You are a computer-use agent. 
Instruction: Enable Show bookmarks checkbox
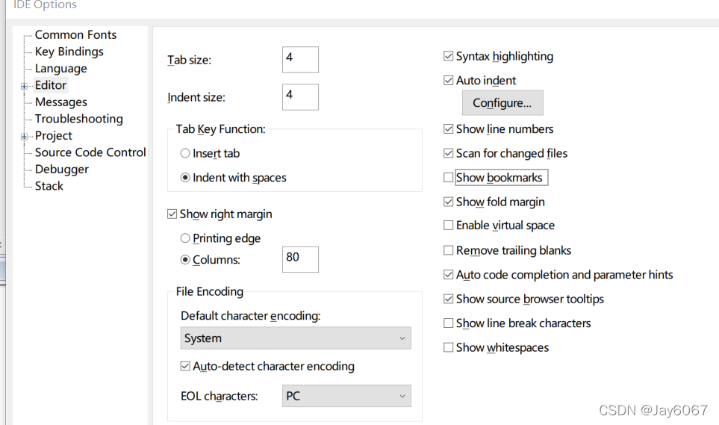(449, 178)
